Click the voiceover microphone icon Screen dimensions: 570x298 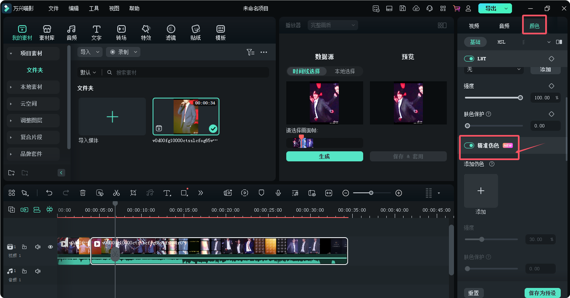click(278, 193)
